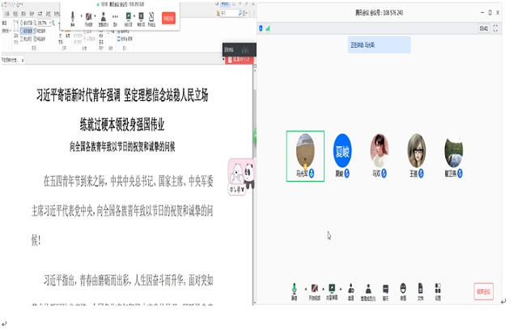Expand video options arrow beside camera
526x335 pixels.
pos(324,288)
